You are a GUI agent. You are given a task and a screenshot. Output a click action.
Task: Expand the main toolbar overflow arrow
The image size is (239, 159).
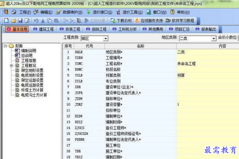199,21
